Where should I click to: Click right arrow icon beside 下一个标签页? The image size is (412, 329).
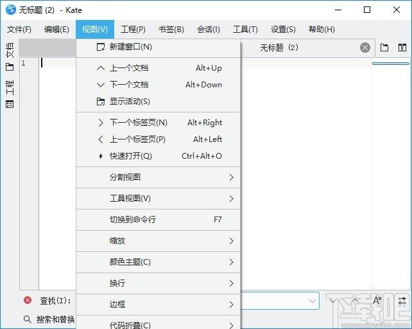coord(101,123)
